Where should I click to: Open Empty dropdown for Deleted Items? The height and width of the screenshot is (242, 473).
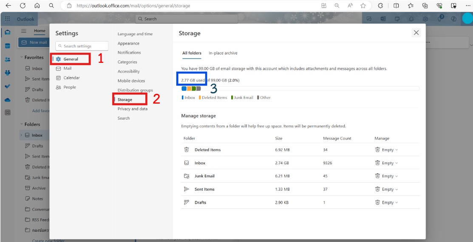click(386, 150)
